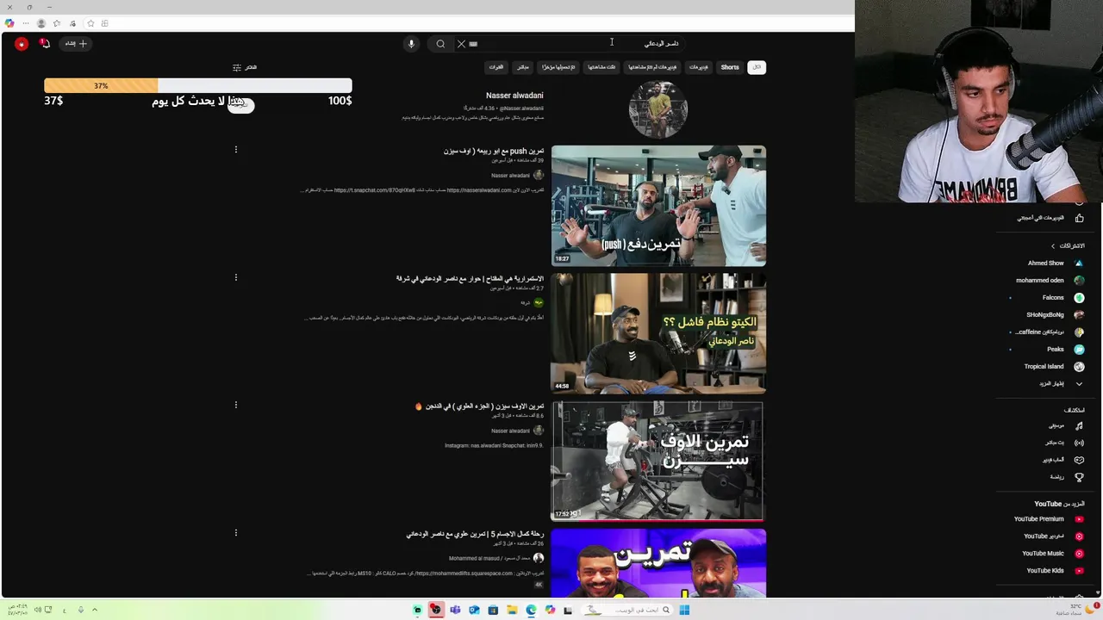Select the recently uploaded filter chip

pos(558,67)
